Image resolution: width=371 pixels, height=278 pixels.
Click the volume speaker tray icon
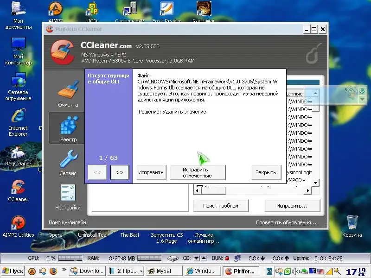[295, 272]
